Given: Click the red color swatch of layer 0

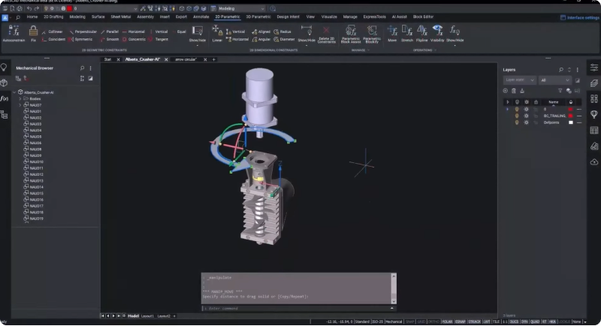Looking at the screenshot, I should pyautogui.click(x=571, y=110).
